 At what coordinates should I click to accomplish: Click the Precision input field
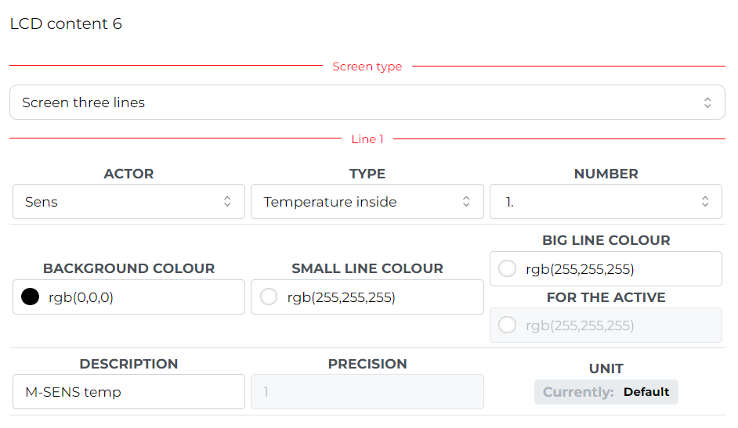(x=367, y=392)
